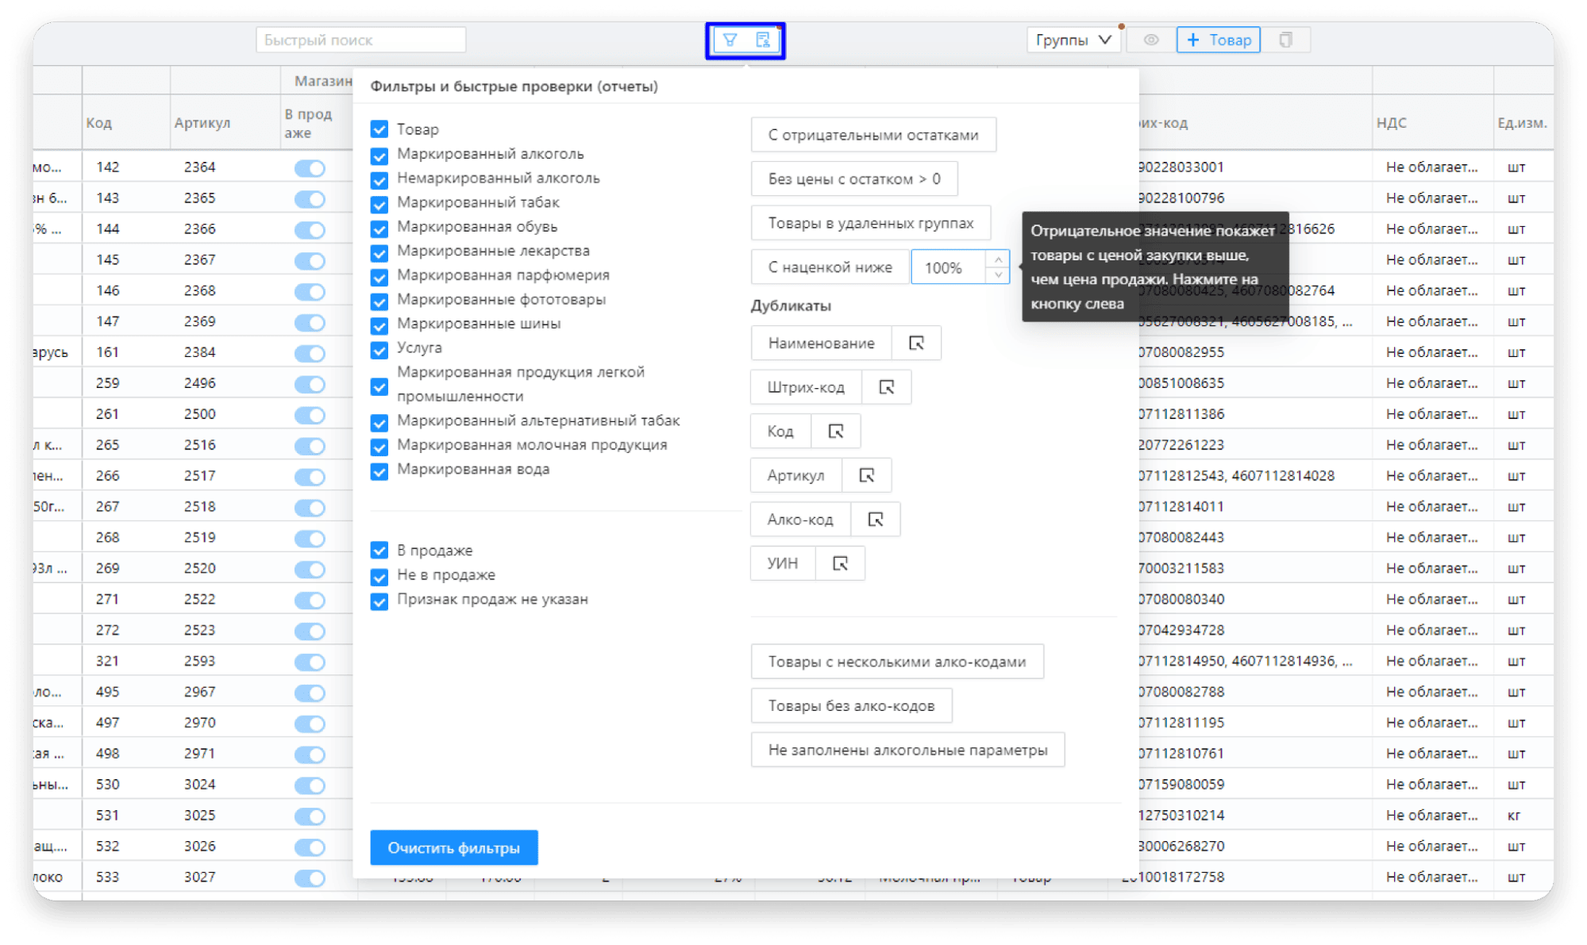Click С наценкой ниже button

830,267
